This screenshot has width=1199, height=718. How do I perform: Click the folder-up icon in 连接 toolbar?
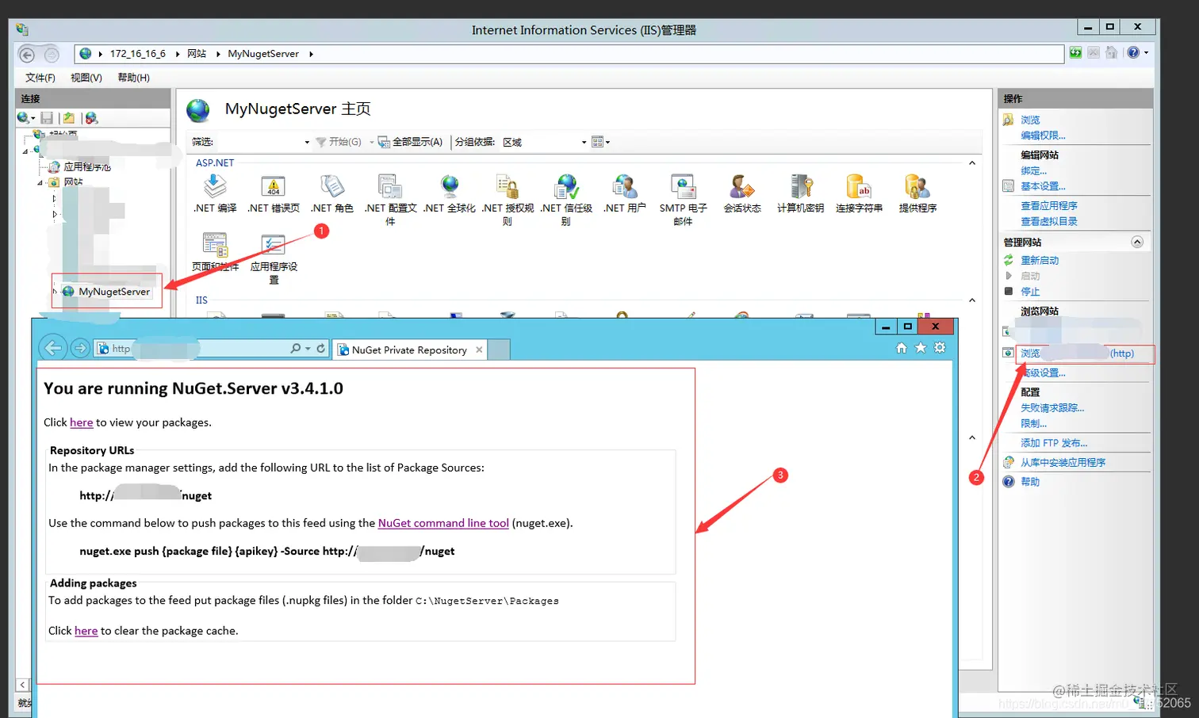point(69,118)
